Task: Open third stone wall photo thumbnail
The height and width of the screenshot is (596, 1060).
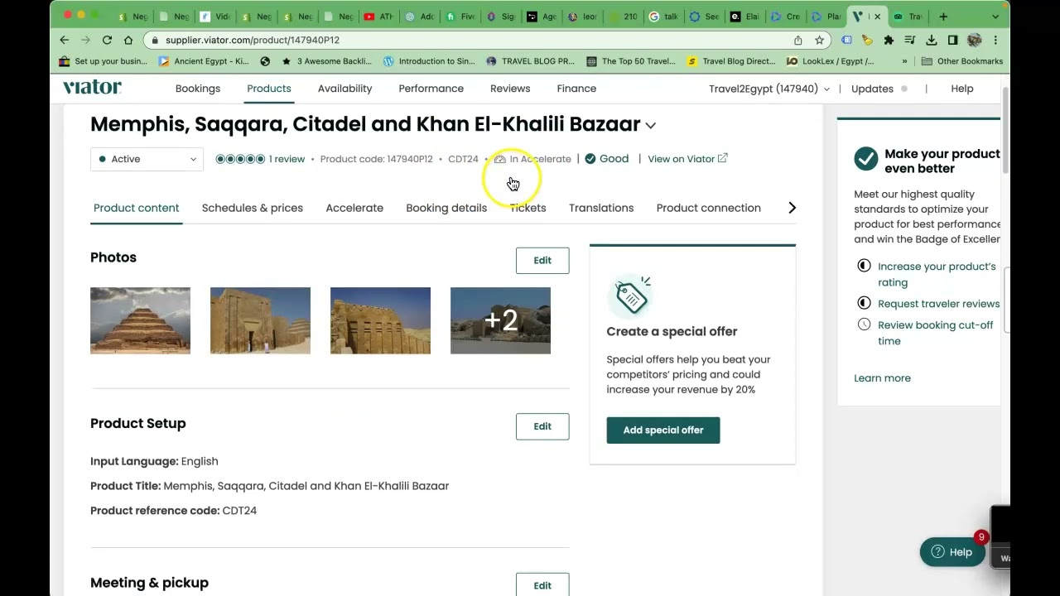Action: [380, 320]
